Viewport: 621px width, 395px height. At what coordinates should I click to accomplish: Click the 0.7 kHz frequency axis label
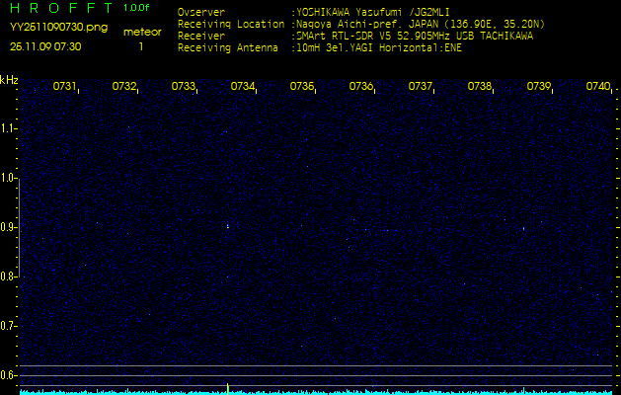coord(9,326)
